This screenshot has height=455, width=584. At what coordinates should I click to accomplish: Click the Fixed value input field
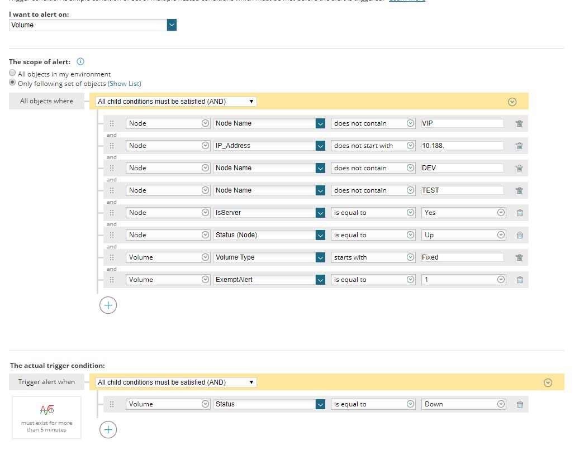click(x=462, y=257)
